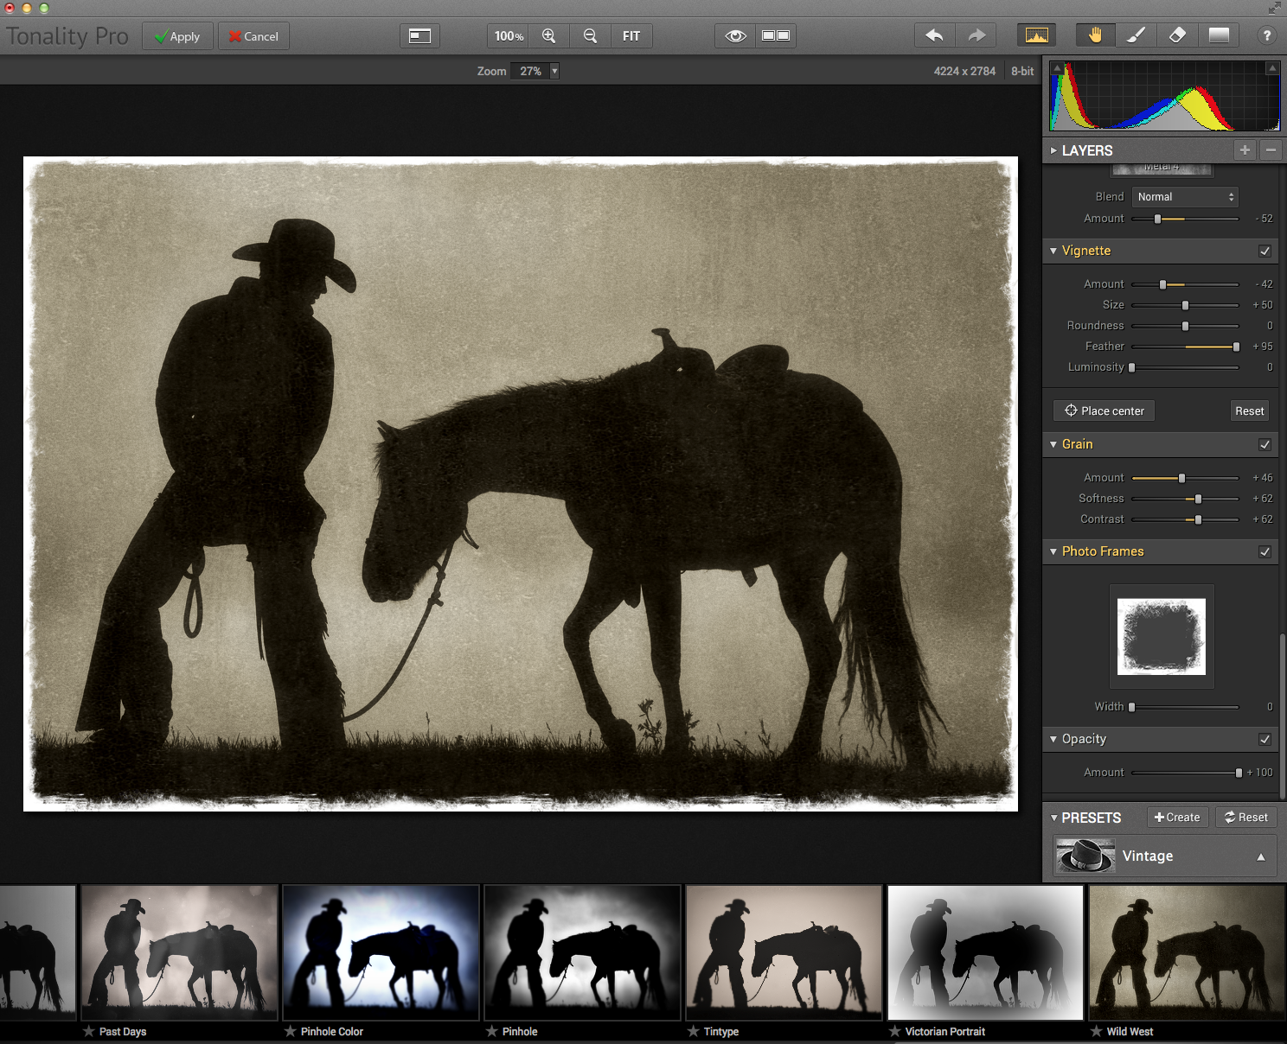Collapse the Grain section

pos(1053,444)
